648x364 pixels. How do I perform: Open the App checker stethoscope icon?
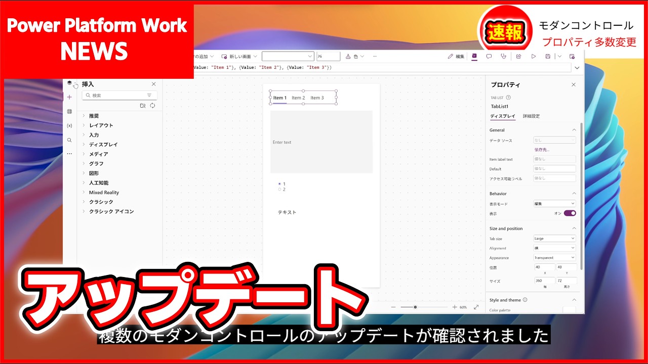click(x=503, y=57)
